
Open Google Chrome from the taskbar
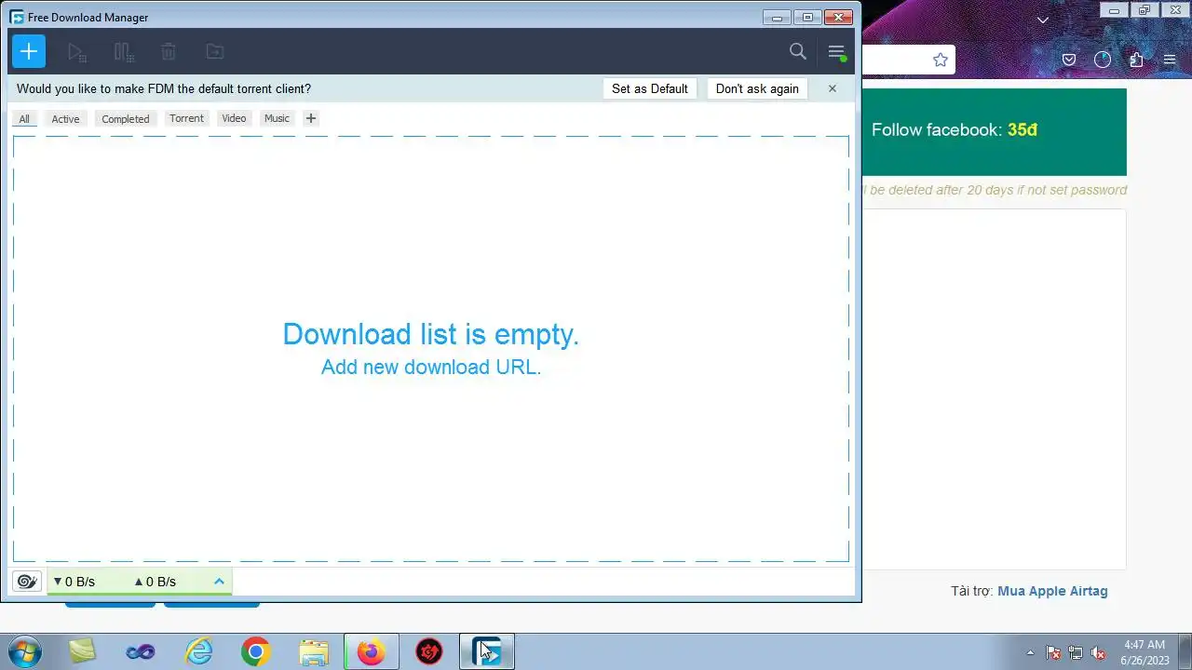[x=256, y=651]
